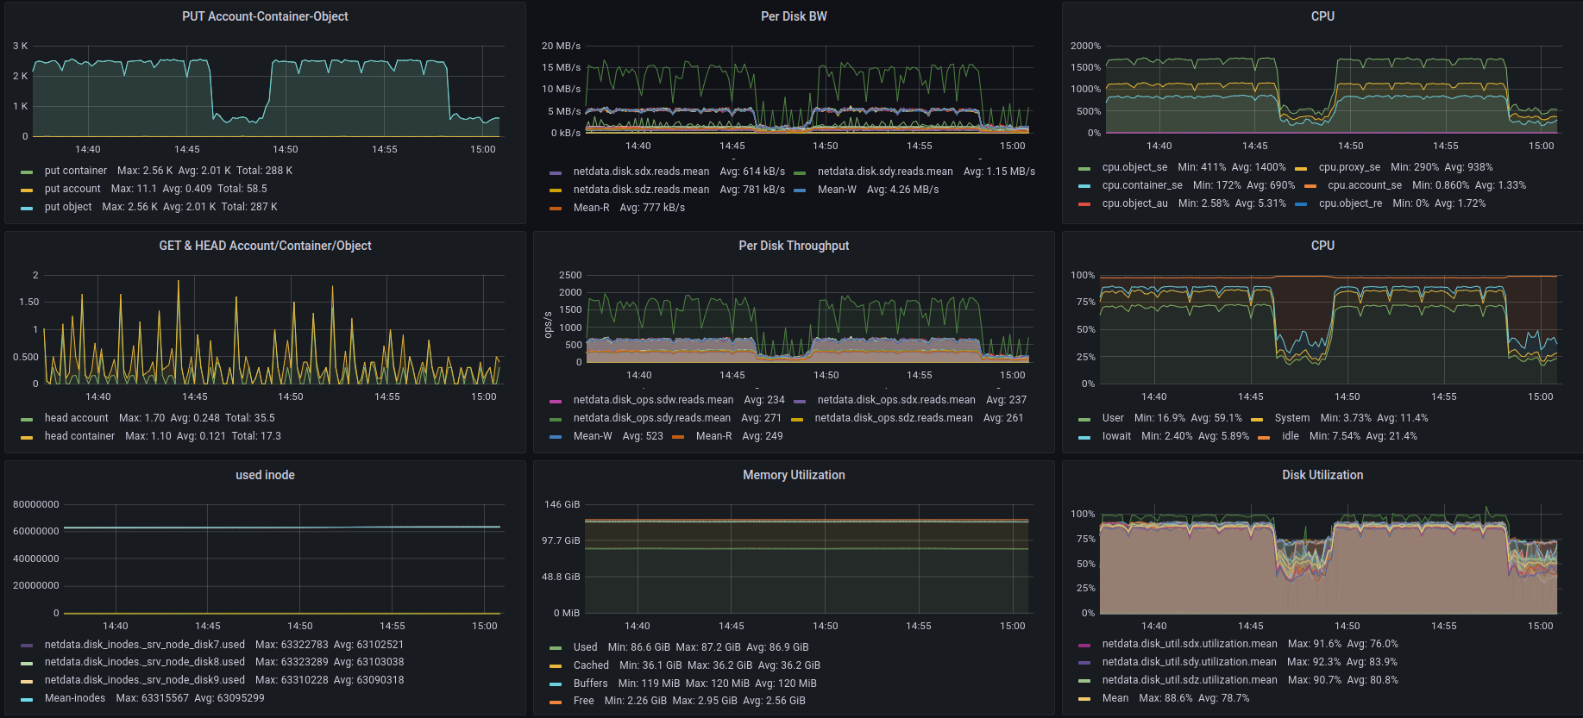Click the cpu.account_se legend entry
The height and width of the screenshot is (718, 1583).
(x=1364, y=185)
